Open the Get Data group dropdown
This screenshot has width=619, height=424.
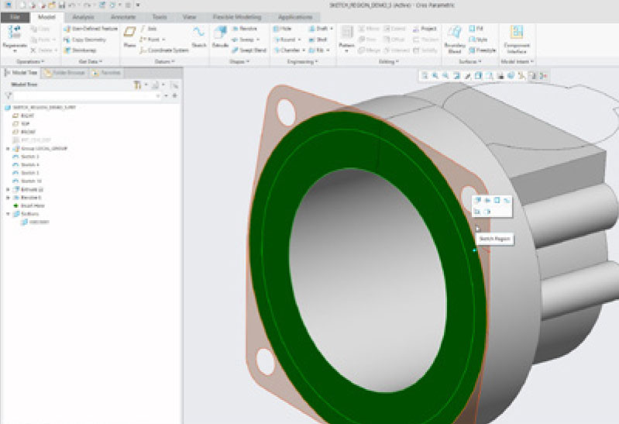coord(91,62)
